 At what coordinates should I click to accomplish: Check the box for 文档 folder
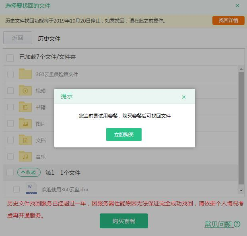point(10,140)
